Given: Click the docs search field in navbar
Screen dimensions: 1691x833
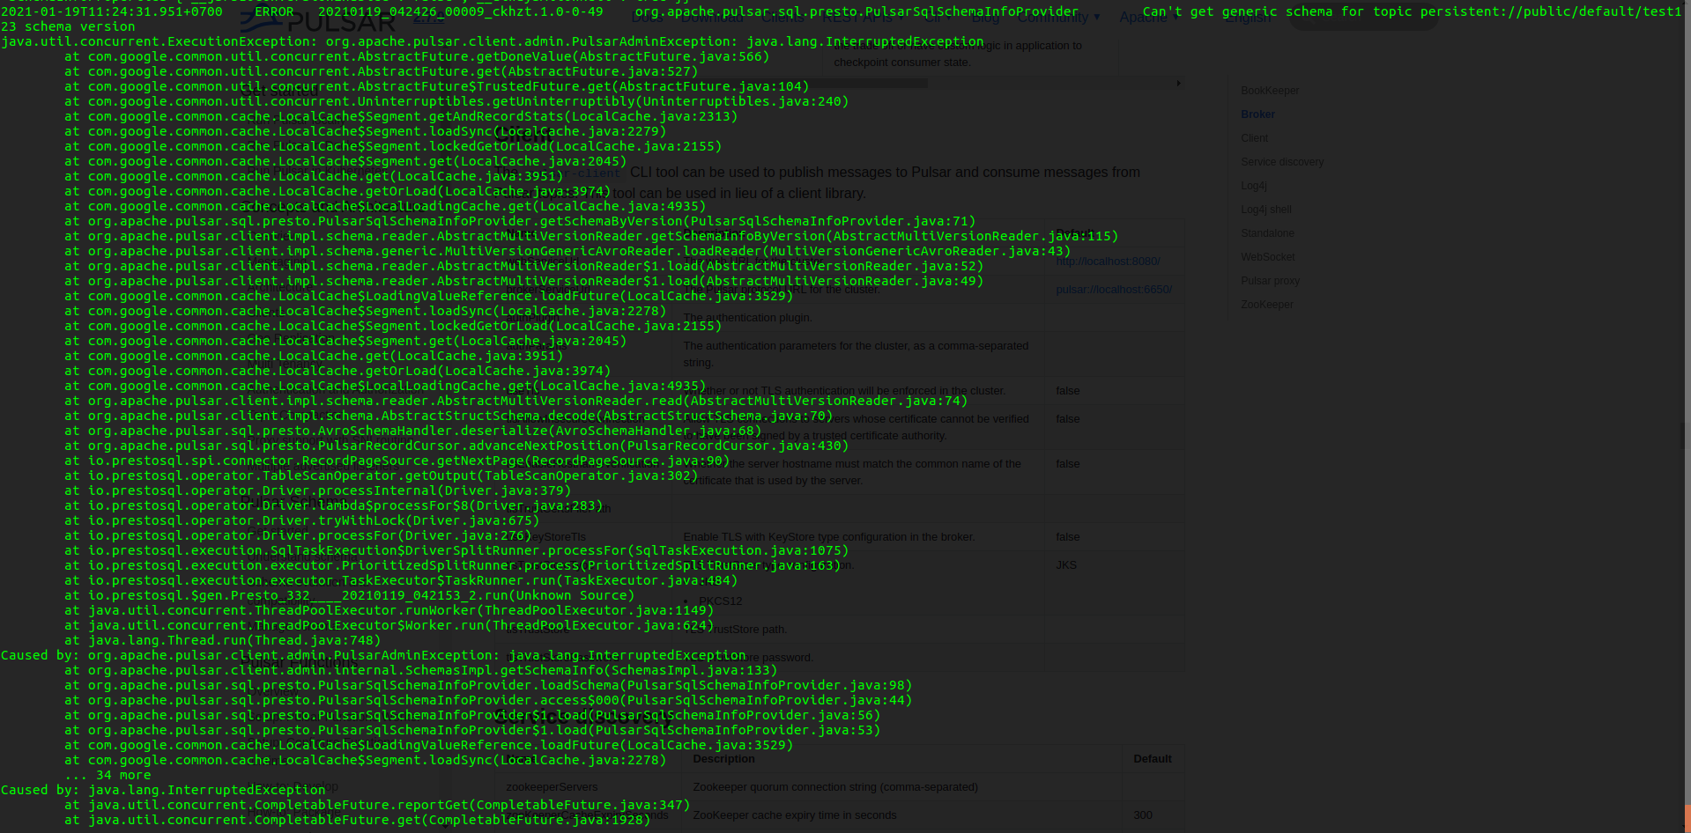Looking at the screenshot, I should pos(1363,18).
